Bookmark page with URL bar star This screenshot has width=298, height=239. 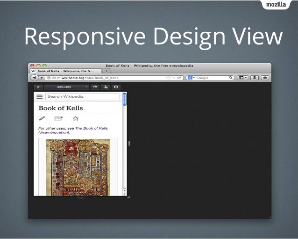coord(168,78)
